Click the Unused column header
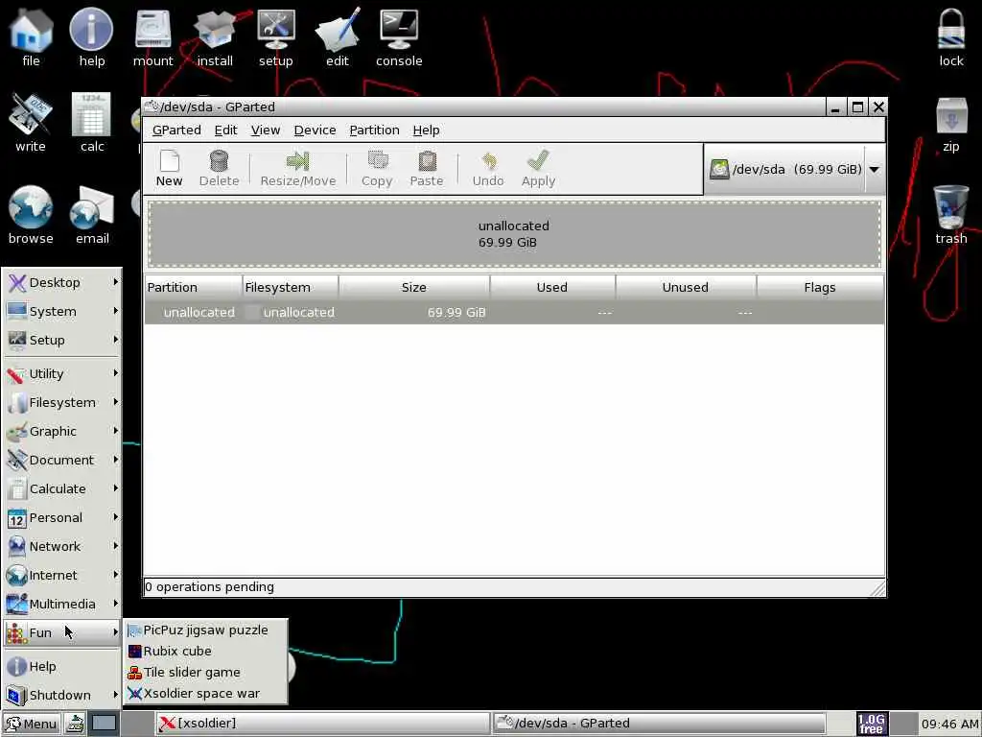Viewport: 982px width, 737px height. [x=686, y=288]
